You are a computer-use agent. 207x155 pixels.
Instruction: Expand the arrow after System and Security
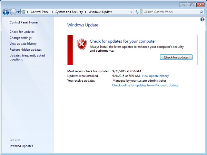pyautogui.click(x=86, y=12)
